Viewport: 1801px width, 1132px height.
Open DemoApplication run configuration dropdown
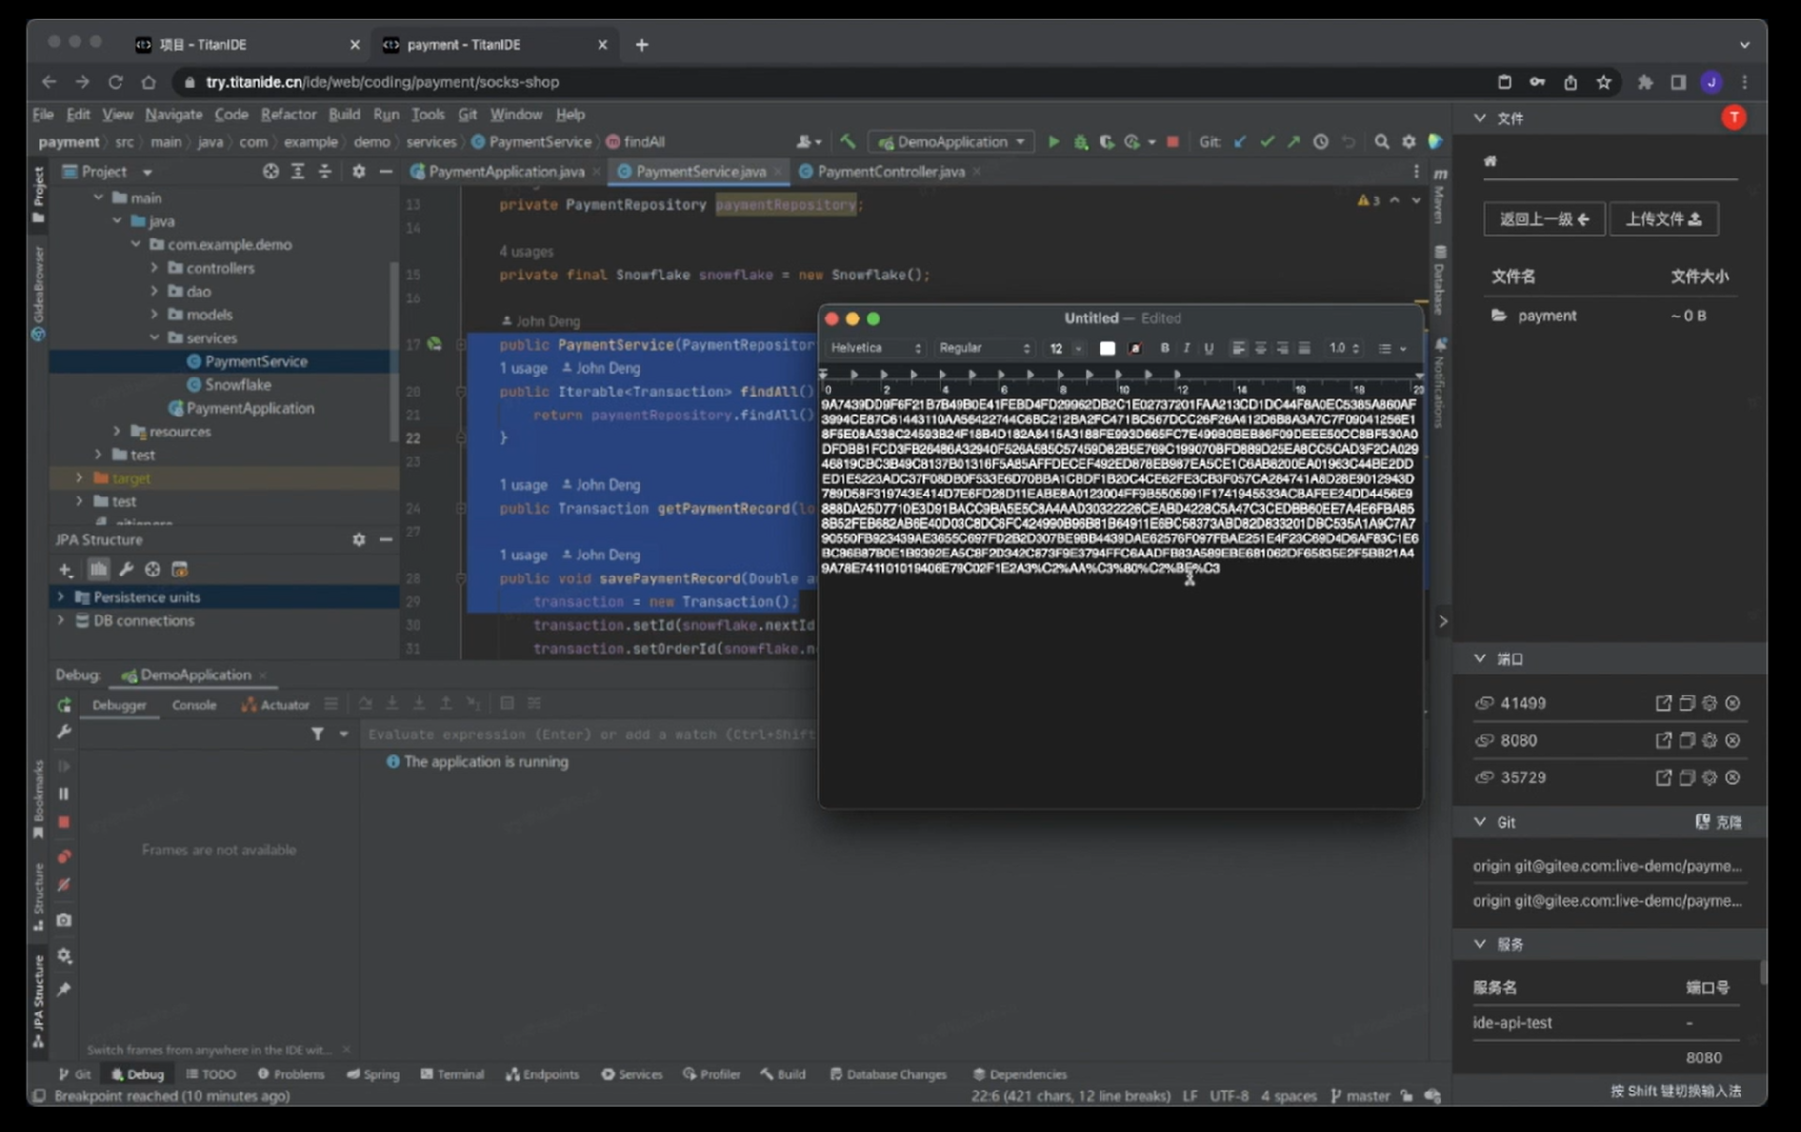952,143
